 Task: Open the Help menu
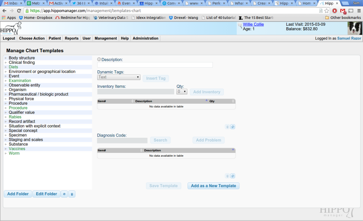click(124, 39)
